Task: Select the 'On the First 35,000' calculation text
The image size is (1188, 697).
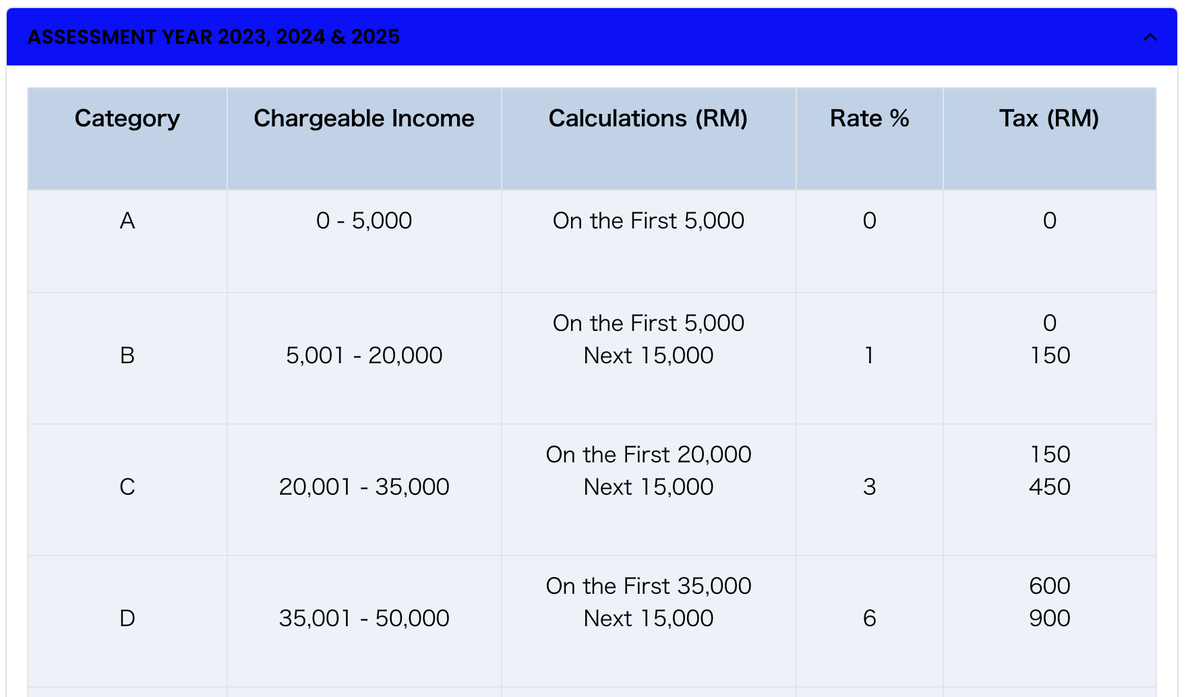Action: click(649, 586)
